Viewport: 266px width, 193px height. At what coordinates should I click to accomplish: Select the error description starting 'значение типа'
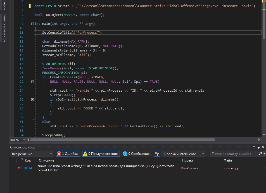click(106, 168)
